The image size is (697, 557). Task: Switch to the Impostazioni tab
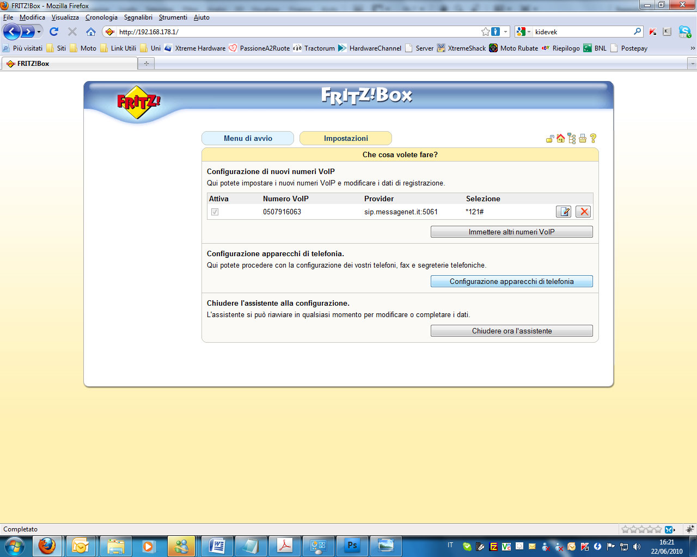(x=346, y=138)
